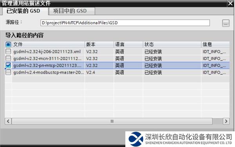The width and height of the screenshot is (235, 147).
Task: Select the gsdml-v2.32-kj-206-20211123.xml row
Action: click(117, 51)
